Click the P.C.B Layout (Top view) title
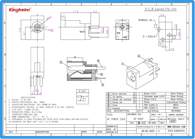195x139 pixels. [160, 9]
